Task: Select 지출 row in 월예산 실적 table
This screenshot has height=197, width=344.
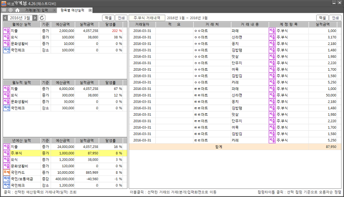Action: 65,31
